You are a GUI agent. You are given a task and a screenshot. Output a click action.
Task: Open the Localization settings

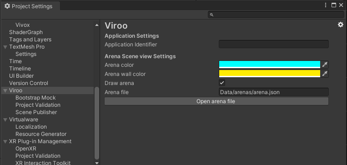click(31, 127)
